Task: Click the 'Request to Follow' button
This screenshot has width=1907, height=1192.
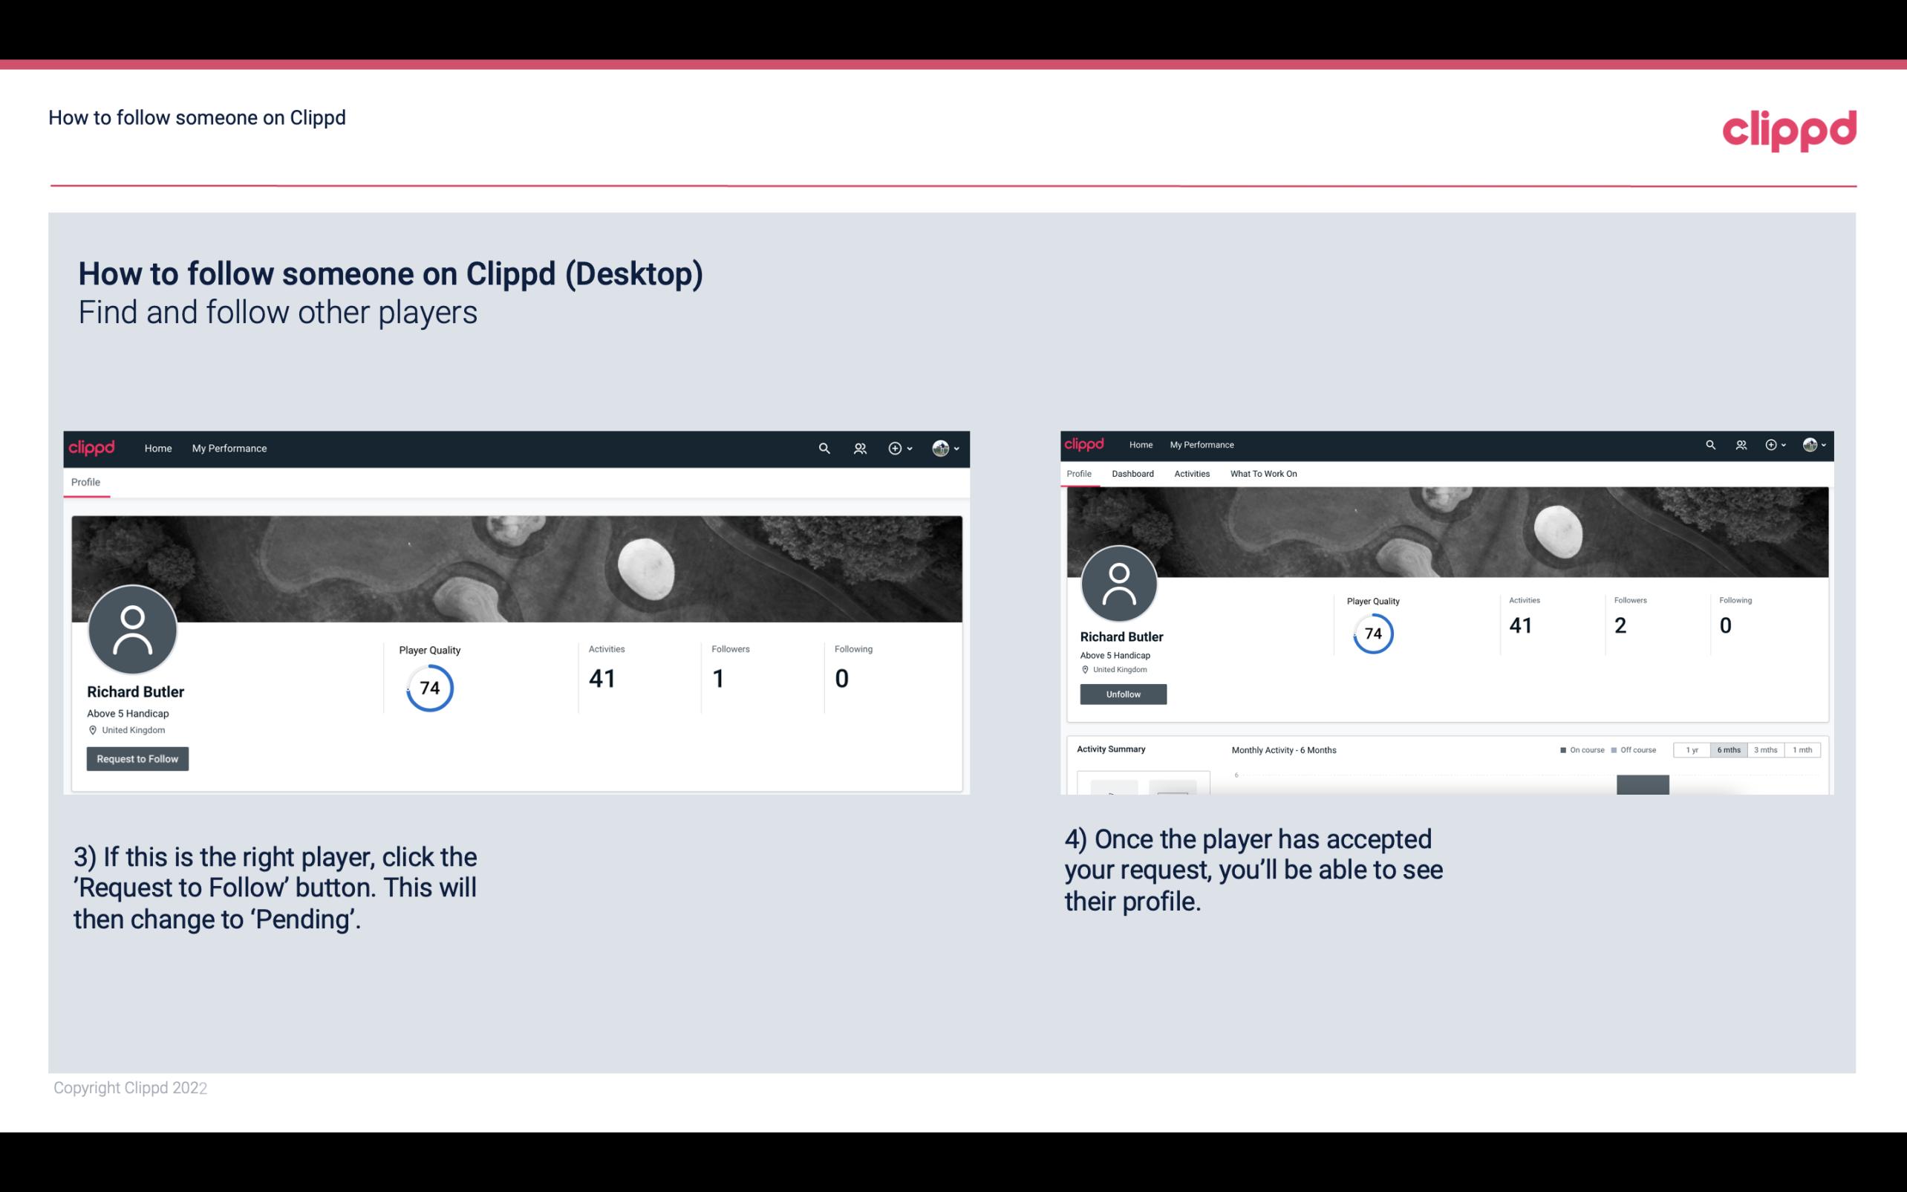Action: pyautogui.click(x=137, y=757)
